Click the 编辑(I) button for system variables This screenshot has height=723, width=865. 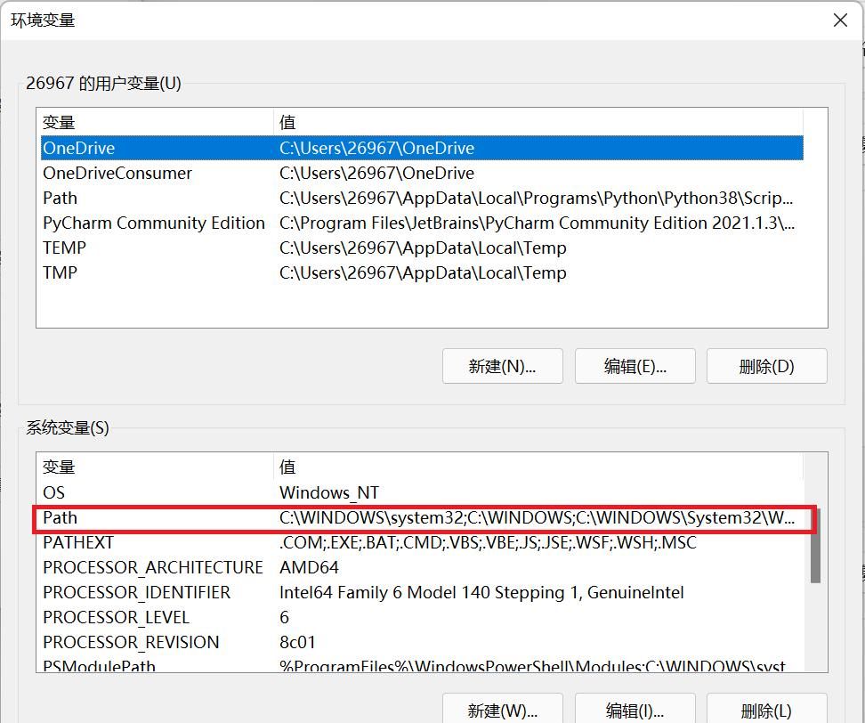click(635, 711)
